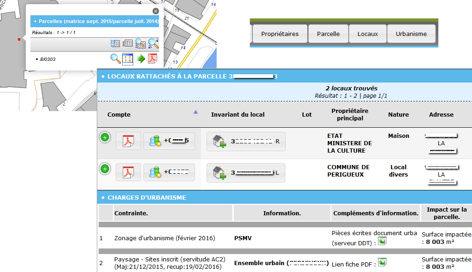Open the Propriétaires tab
Viewport: 472px width, 272px height.
(x=280, y=34)
